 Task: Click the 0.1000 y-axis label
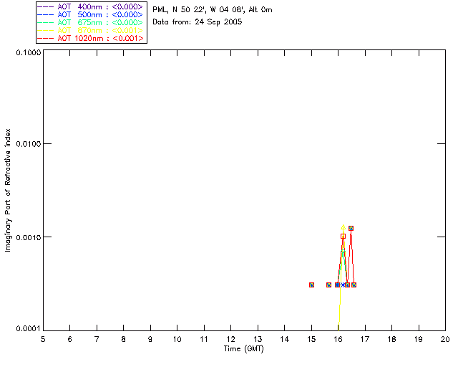pyautogui.click(x=28, y=52)
